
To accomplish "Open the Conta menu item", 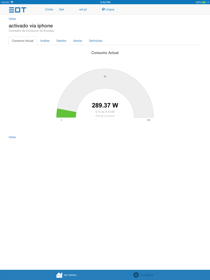I will tap(49, 9).
